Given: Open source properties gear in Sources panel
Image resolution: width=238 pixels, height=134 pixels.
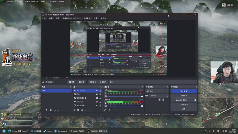Looking at the screenshot, I should pyautogui.click(x=82, y=110).
